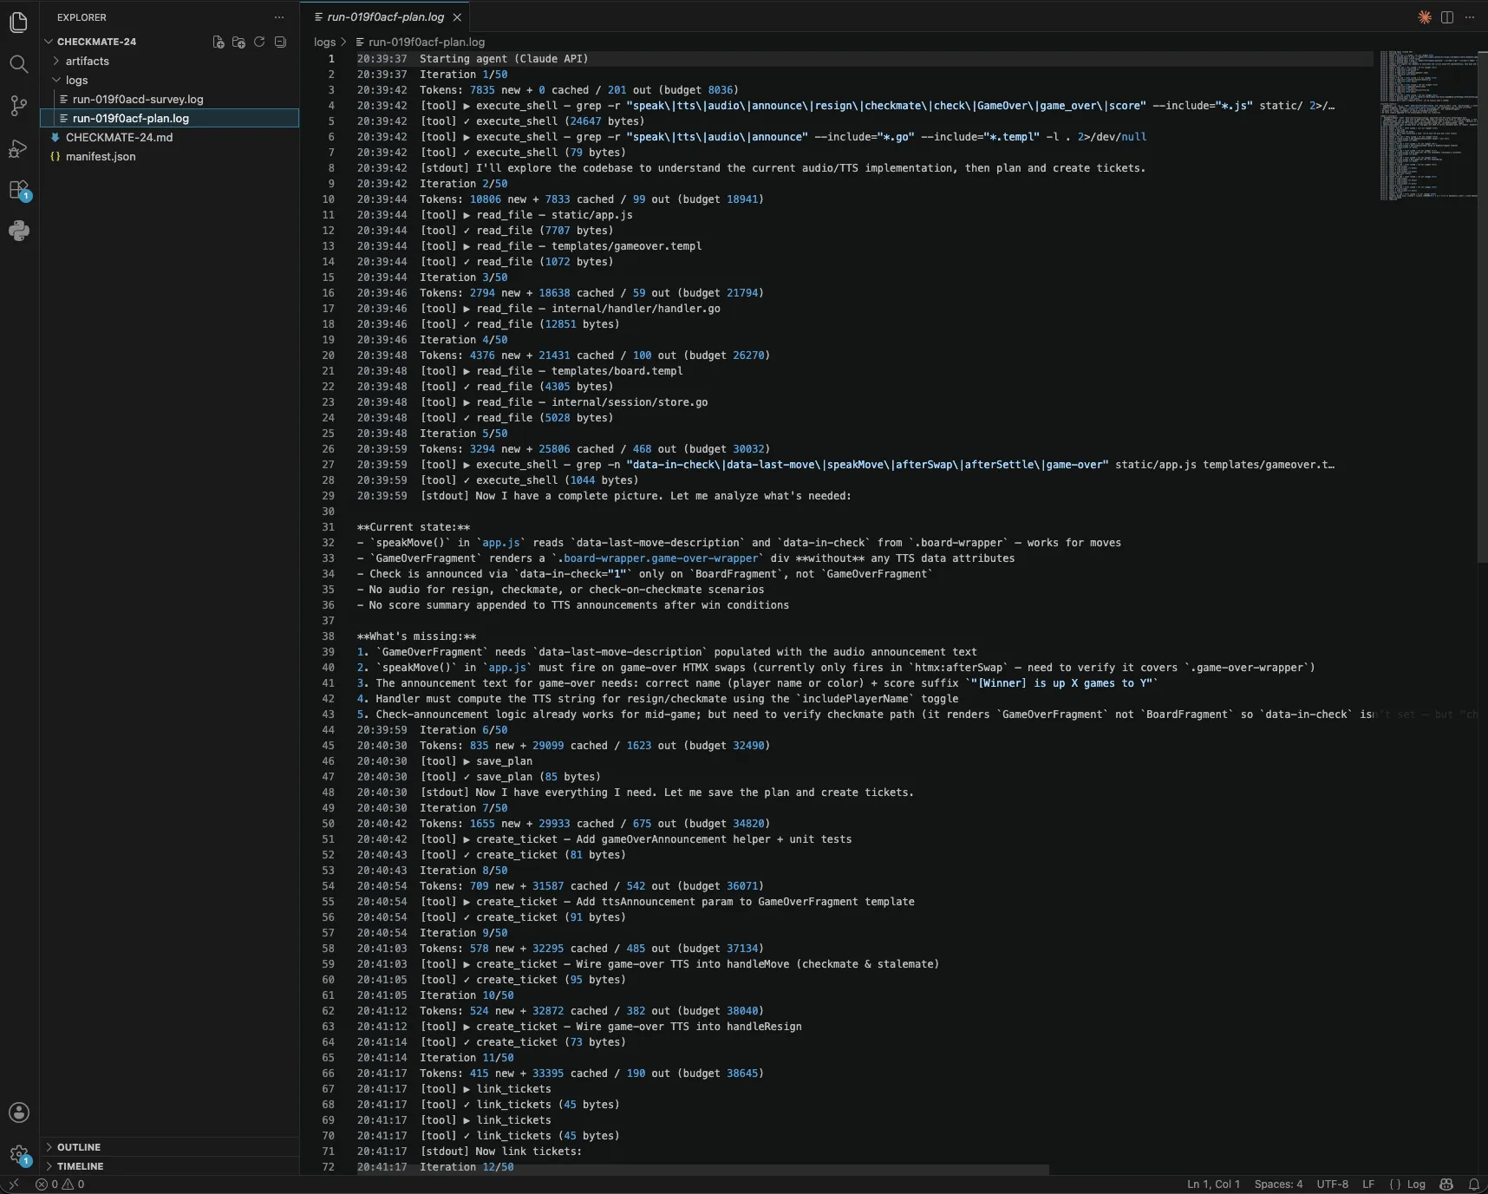Image resolution: width=1488 pixels, height=1194 pixels.
Task: Click the Claude icon in the editor toolbar
Action: coord(1424,17)
